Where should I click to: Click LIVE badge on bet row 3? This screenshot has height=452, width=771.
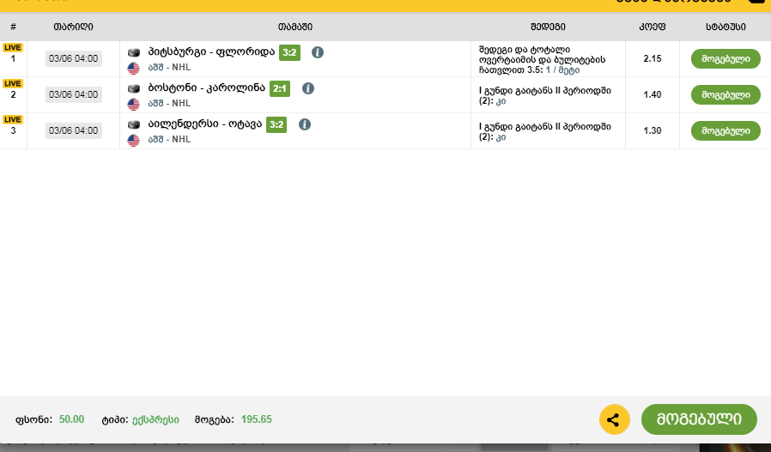click(x=12, y=119)
